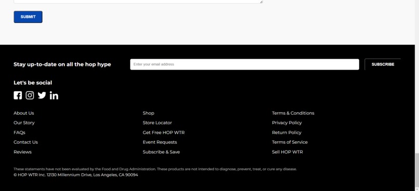The image size is (419, 191).
Task: Click the SUBSCRIBE button
Action: (x=383, y=64)
